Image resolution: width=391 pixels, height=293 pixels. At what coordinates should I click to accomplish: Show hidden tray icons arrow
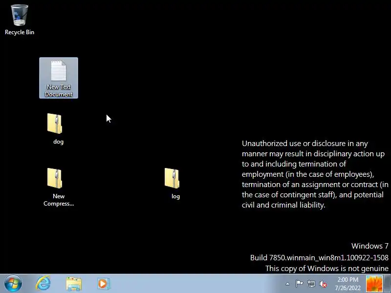[x=287, y=284]
